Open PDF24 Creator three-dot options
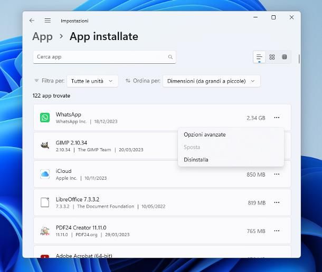 (x=277, y=231)
